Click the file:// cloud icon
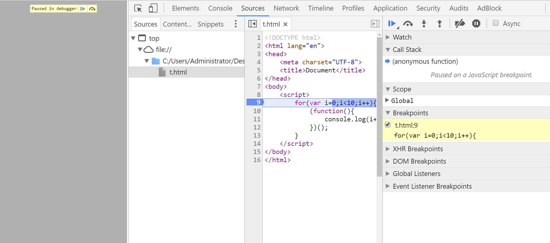This screenshot has width=550, height=243. coord(148,50)
